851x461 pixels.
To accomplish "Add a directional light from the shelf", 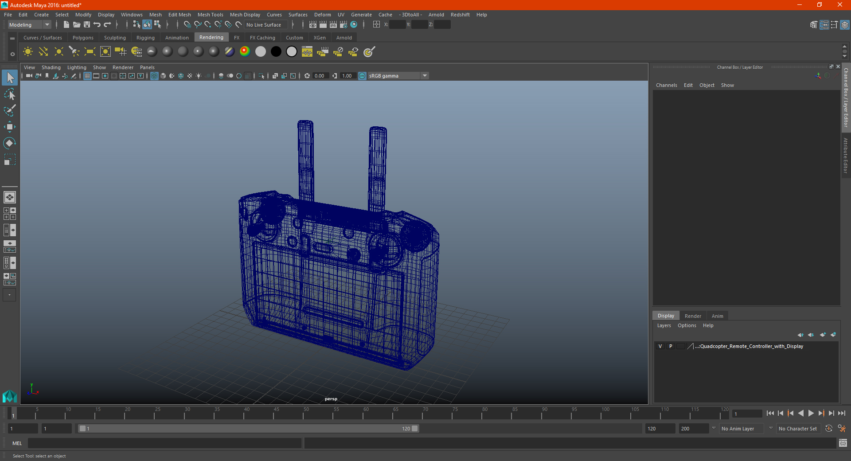I will 43,52.
